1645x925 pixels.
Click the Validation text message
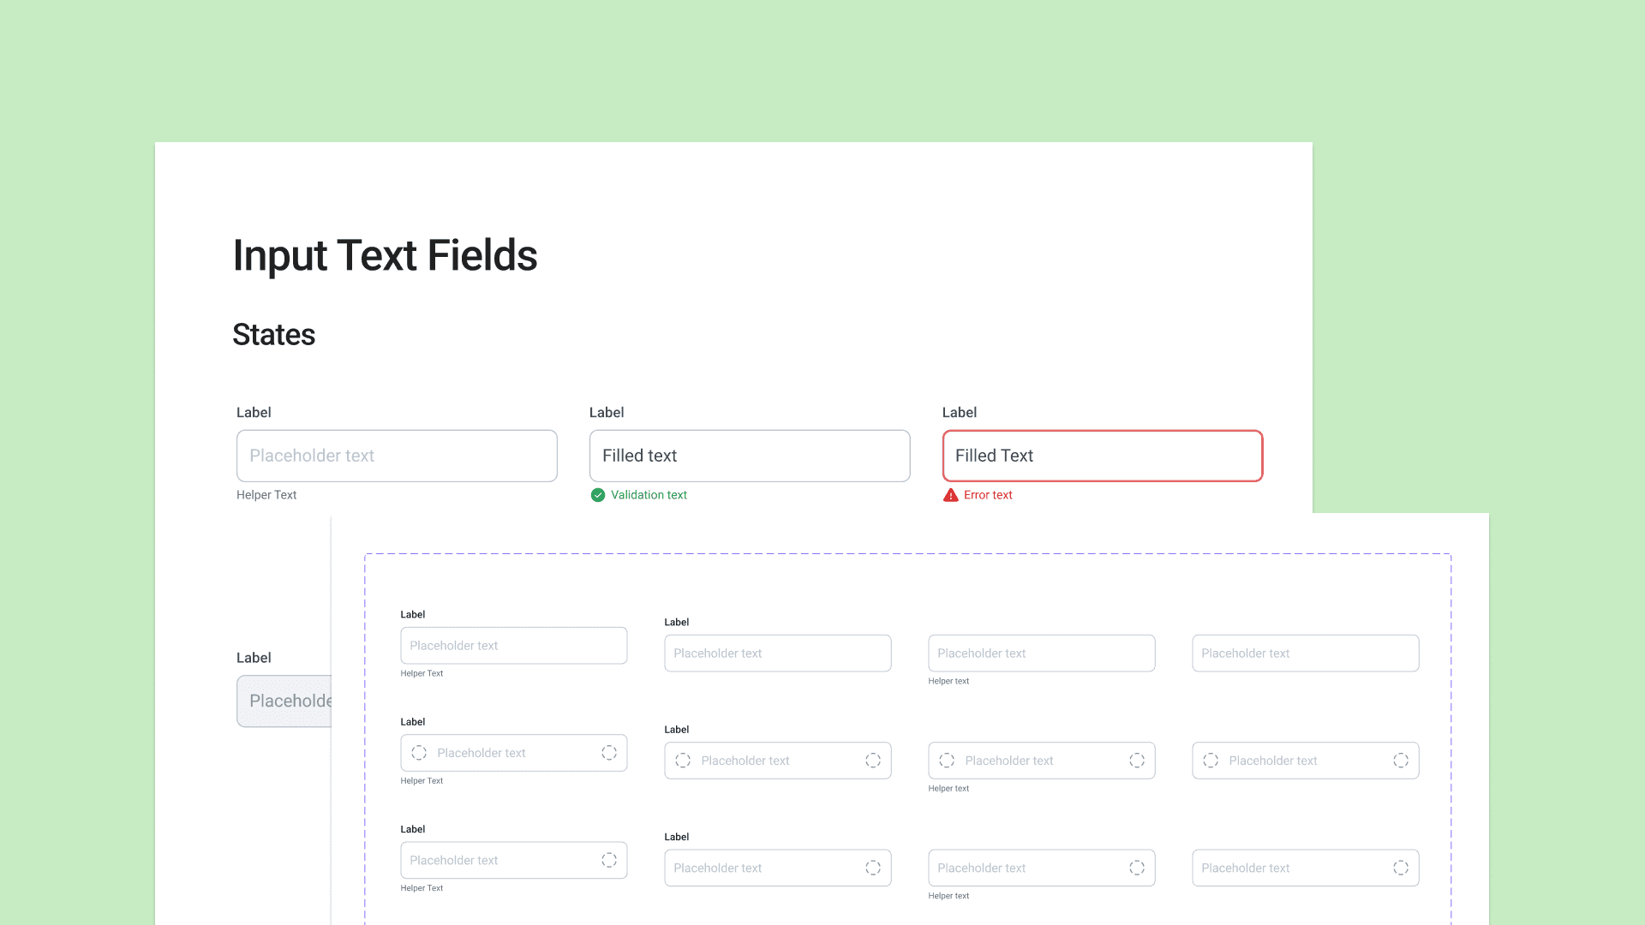(649, 495)
